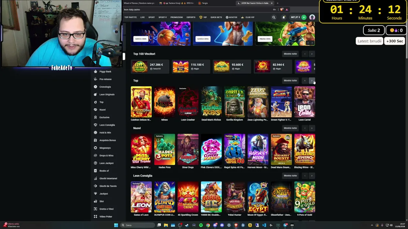Open the casino search magnifier icon
This screenshot has height=229, width=408.
coord(273,17)
